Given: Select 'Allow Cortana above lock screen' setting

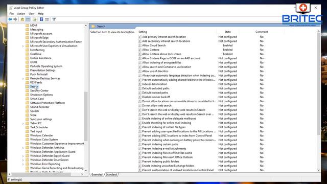Looking at the screenshot, I should point(161,54).
